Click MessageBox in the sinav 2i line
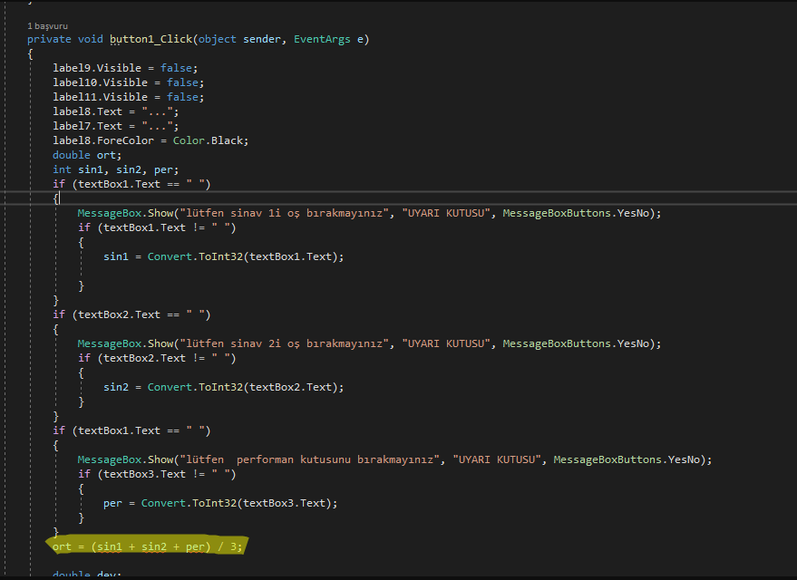797x580 pixels. coord(110,343)
